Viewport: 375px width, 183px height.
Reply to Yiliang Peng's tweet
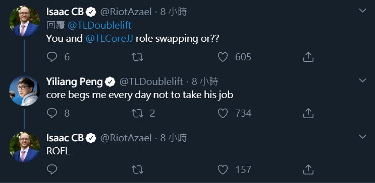[x=52, y=113]
